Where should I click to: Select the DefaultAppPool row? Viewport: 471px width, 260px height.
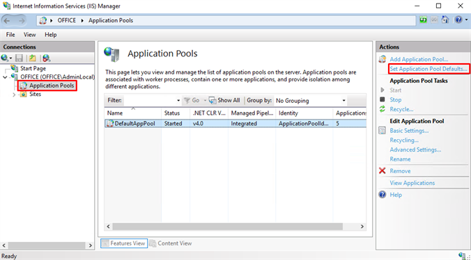235,124
